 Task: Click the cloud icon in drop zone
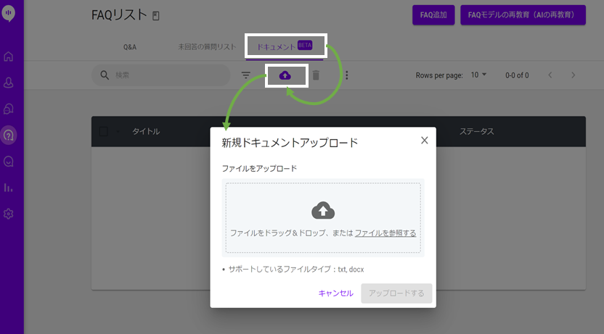pyautogui.click(x=323, y=210)
